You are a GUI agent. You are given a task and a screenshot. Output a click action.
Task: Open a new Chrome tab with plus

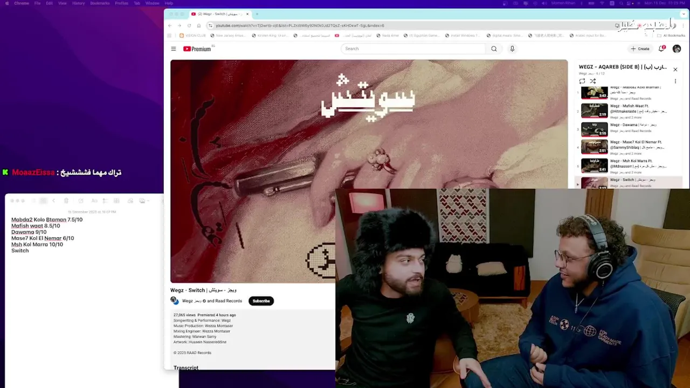[x=257, y=14]
